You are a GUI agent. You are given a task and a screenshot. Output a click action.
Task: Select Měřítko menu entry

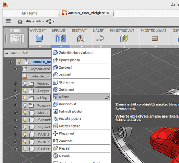pos(81,97)
